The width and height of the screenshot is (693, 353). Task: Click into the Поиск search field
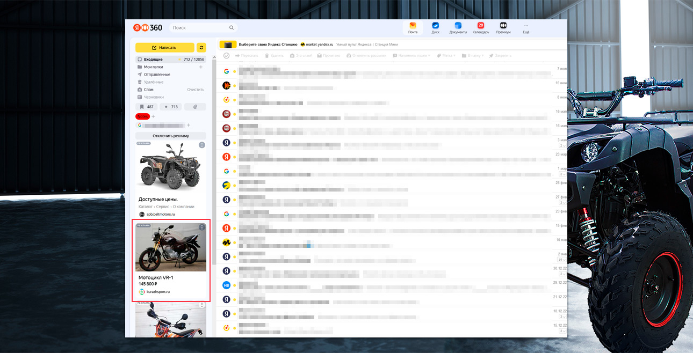point(199,28)
